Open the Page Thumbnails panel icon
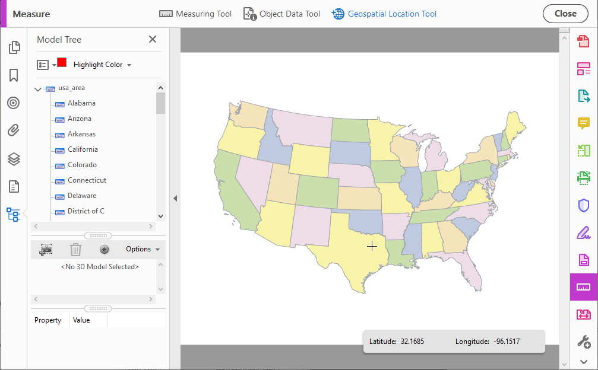The height and width of the screenshot is (370, 598). [x=14, y=47]
